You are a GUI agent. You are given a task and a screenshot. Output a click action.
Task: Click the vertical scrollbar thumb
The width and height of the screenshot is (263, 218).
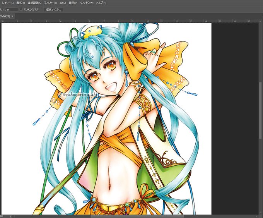261,110
